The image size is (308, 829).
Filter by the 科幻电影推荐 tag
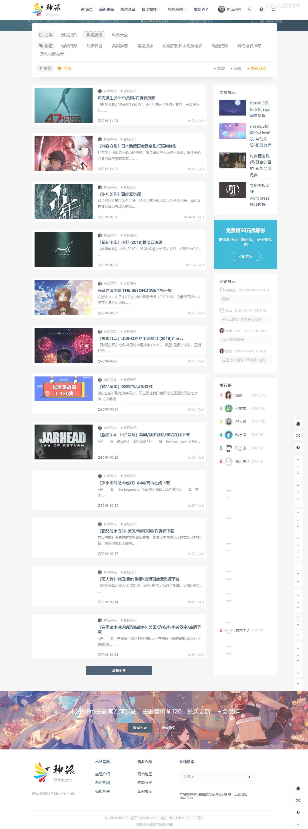pos(249,46)
